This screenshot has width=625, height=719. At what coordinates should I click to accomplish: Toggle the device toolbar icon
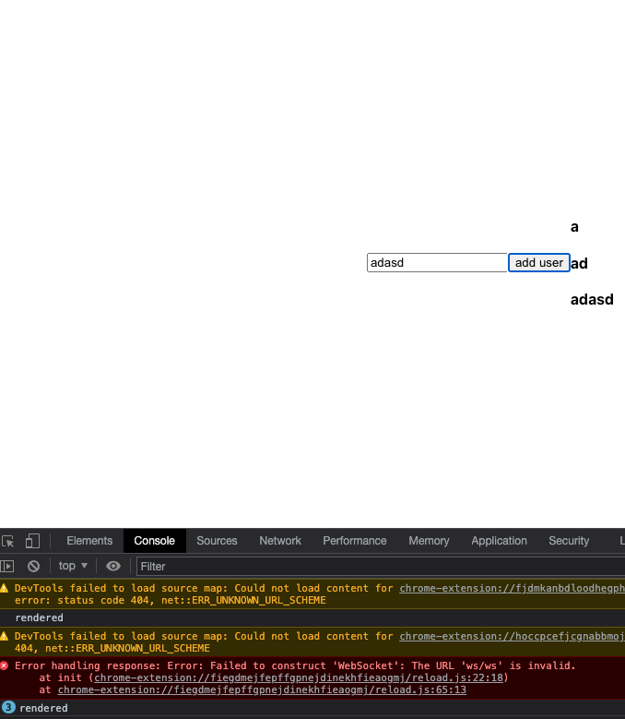tap(32, 541)
